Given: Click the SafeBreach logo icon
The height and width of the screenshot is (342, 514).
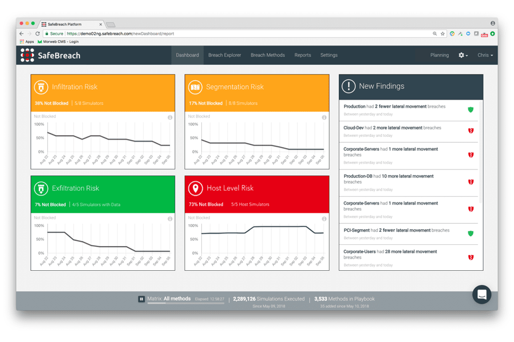Looking at the screenshot, I should pos(27,55).
